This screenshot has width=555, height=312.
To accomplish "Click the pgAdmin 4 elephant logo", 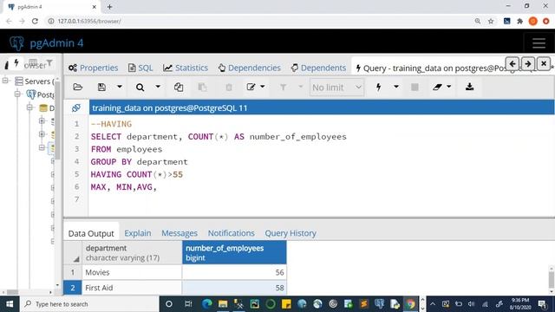I will tap(16, 43).
